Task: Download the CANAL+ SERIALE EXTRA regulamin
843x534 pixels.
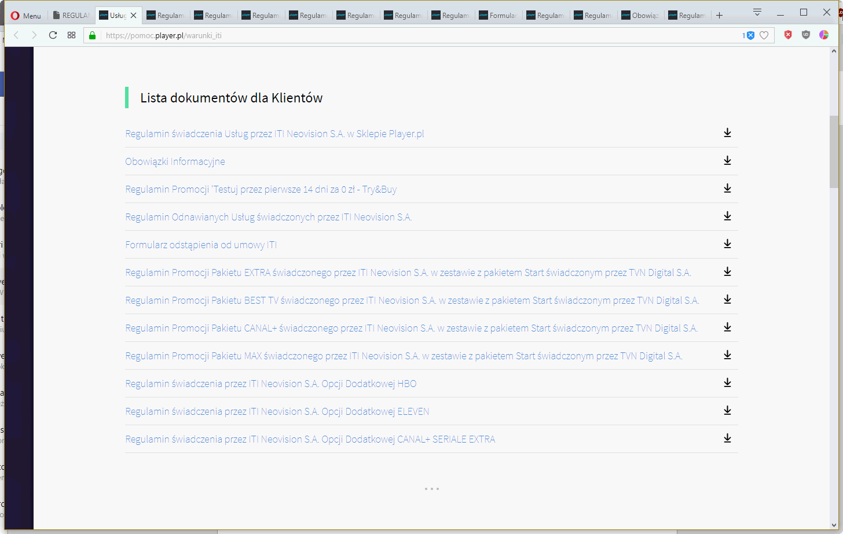Action: coord(727,439)
